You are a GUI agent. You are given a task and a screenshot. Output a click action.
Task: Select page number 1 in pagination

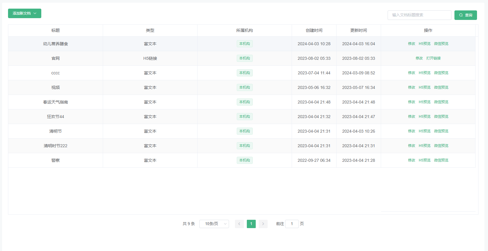[251, 224]
